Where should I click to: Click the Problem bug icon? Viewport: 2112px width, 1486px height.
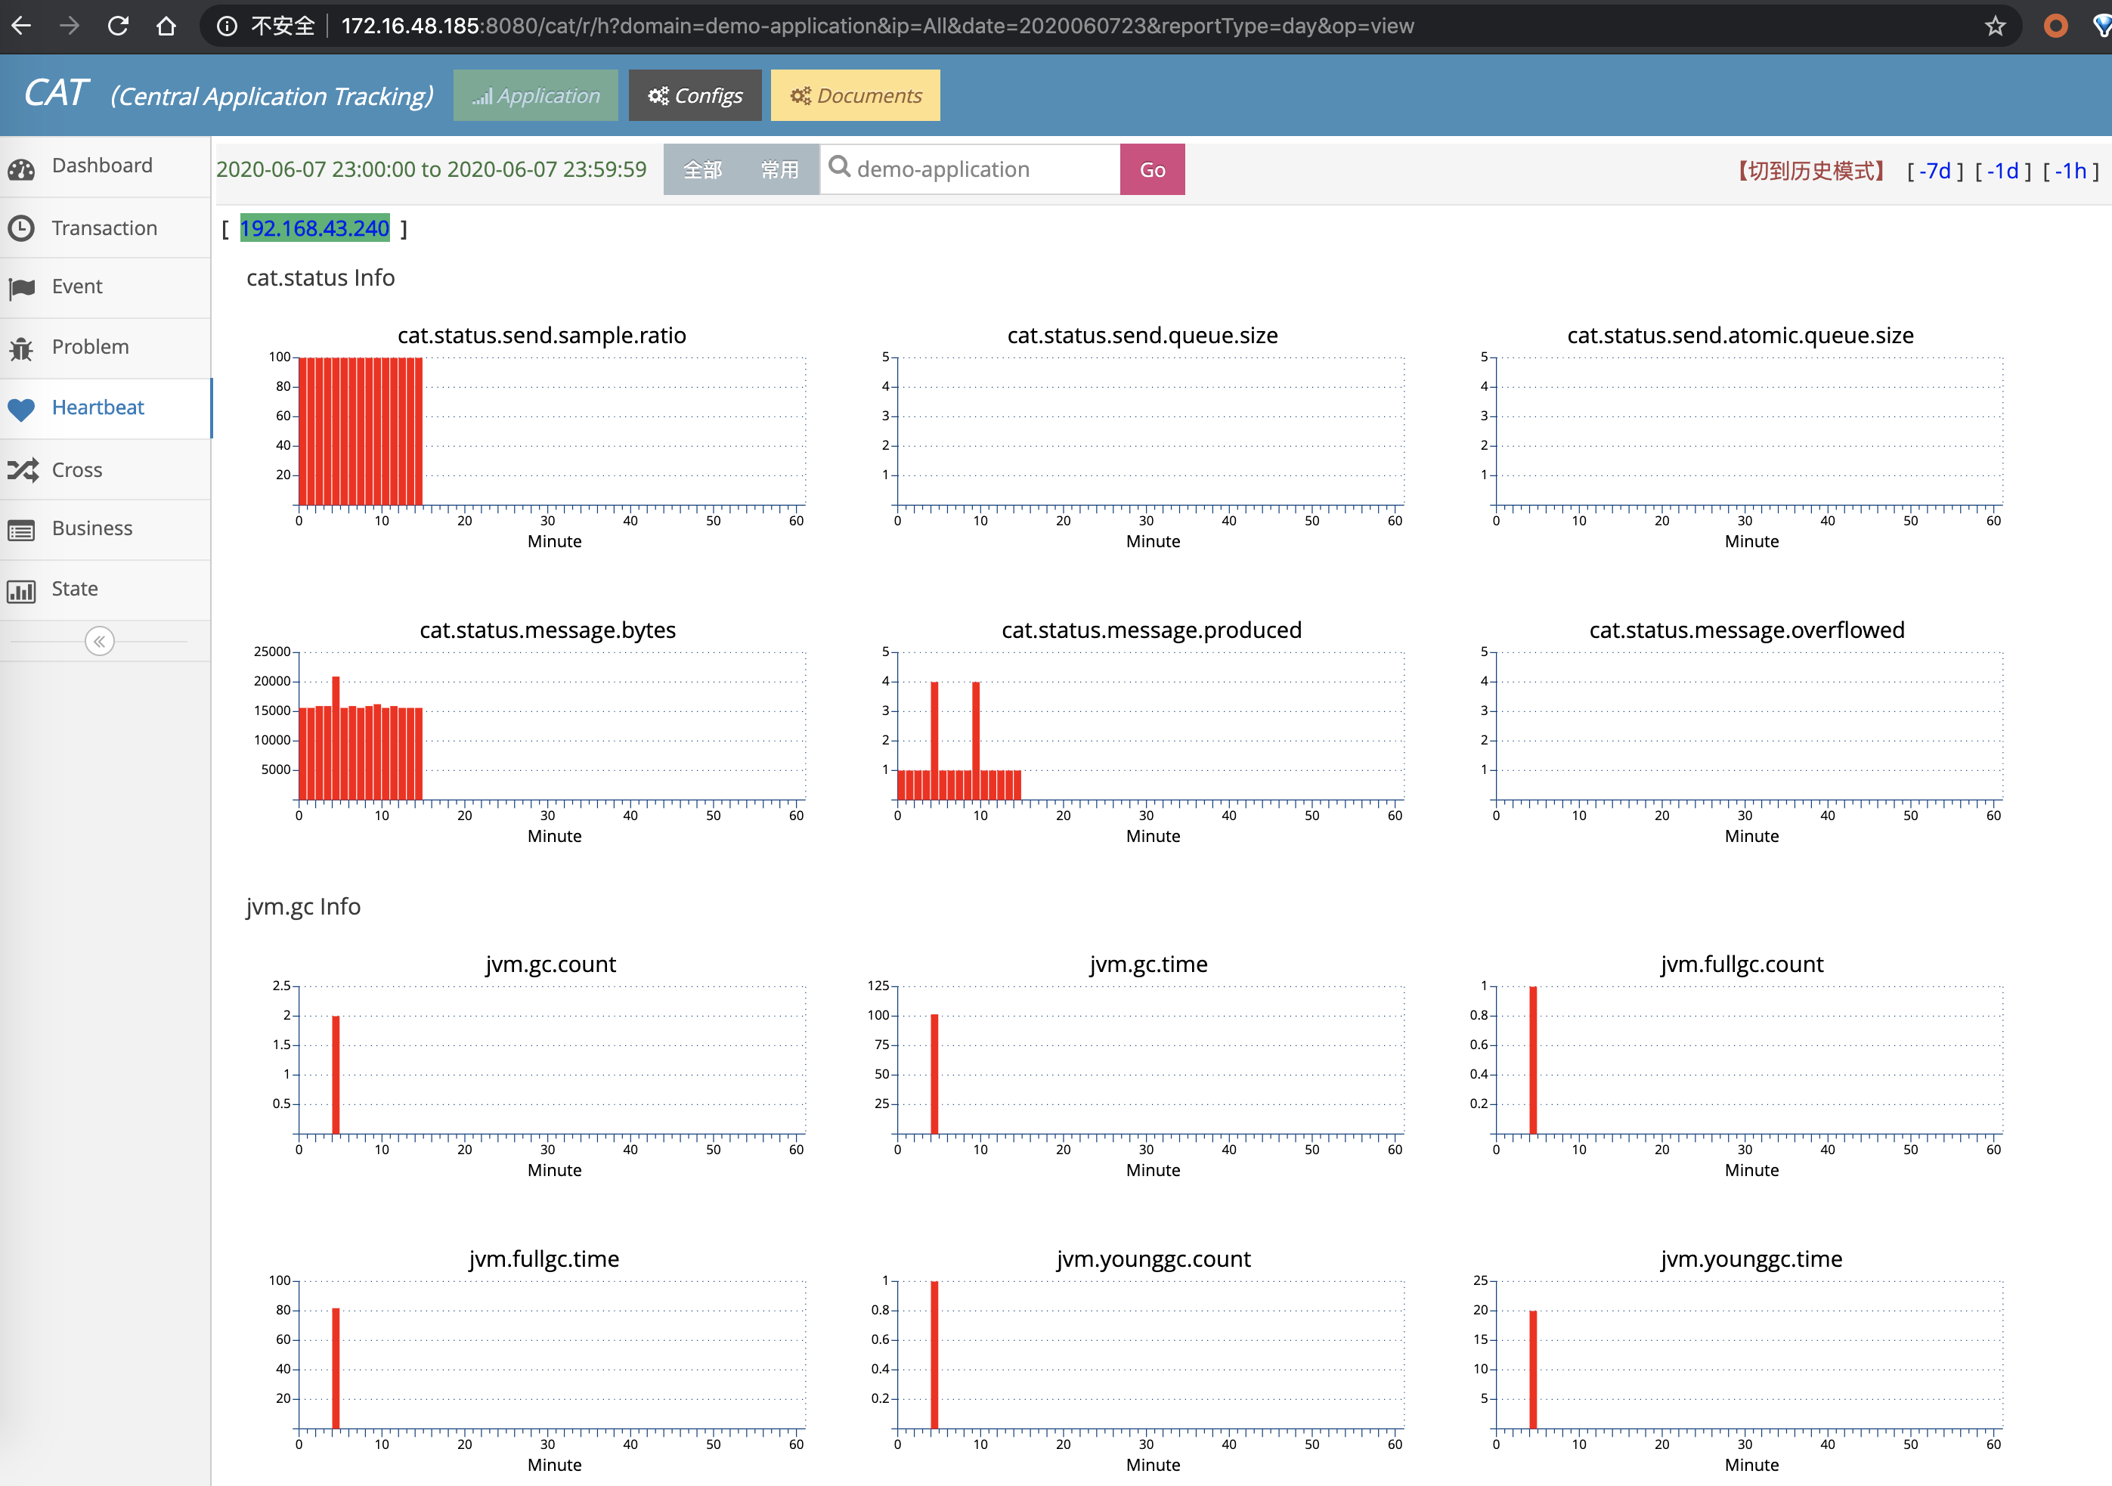coord(21,348)
